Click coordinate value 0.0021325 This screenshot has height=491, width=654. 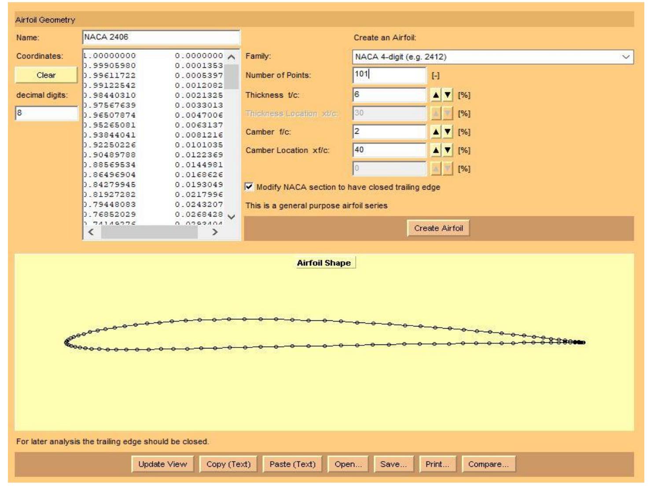199,95
